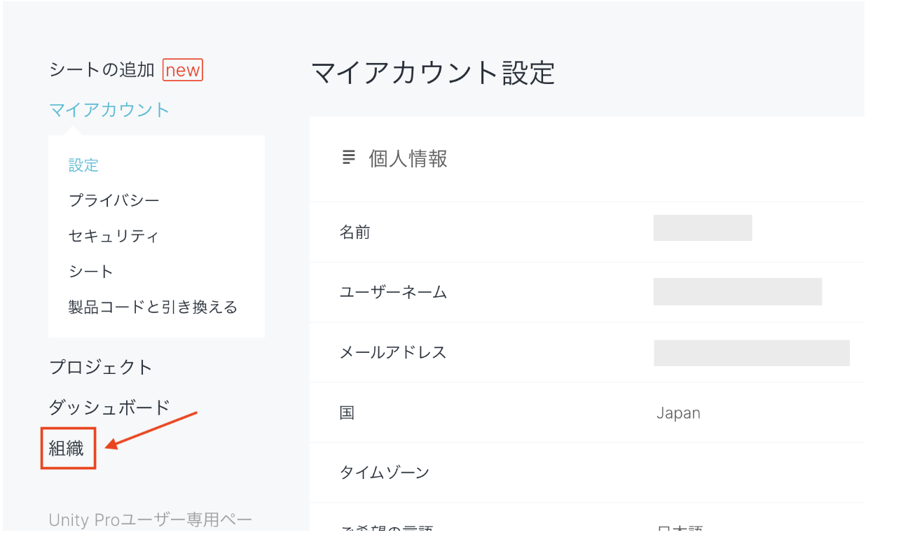The image size is (908, 535).
Task: Go to ダッシュボード
Action: point(109,407)
